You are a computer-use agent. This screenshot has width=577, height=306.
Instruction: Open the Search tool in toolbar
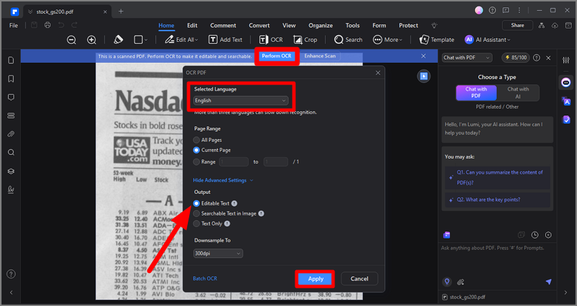348,40
